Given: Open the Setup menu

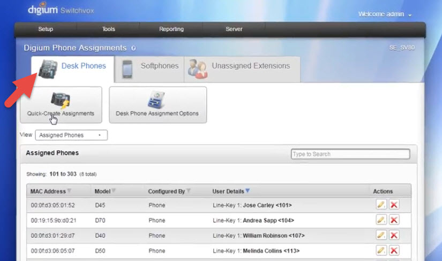Looking at the screenshot, I should click(x=46, y=29).
